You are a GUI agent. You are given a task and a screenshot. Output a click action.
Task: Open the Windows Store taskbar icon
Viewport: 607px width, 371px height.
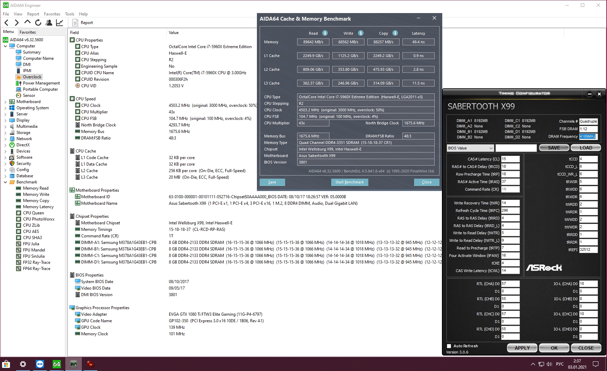6,364
